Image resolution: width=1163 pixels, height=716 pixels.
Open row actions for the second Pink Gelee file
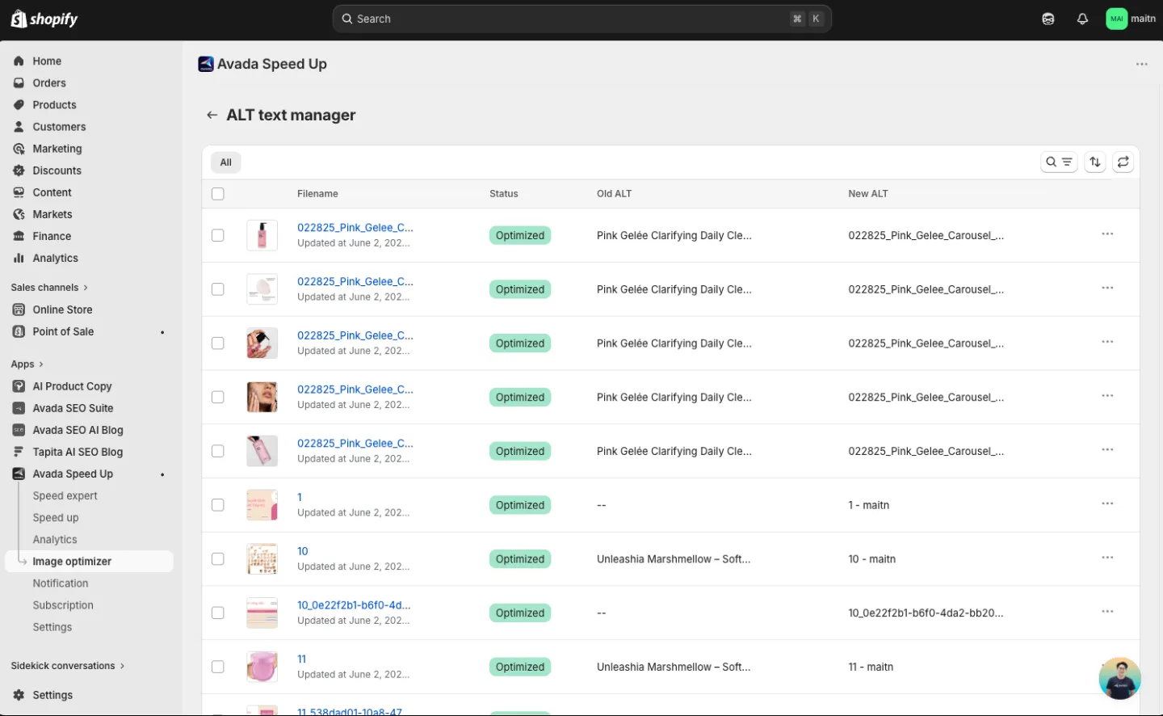[x=1107, y=289]
